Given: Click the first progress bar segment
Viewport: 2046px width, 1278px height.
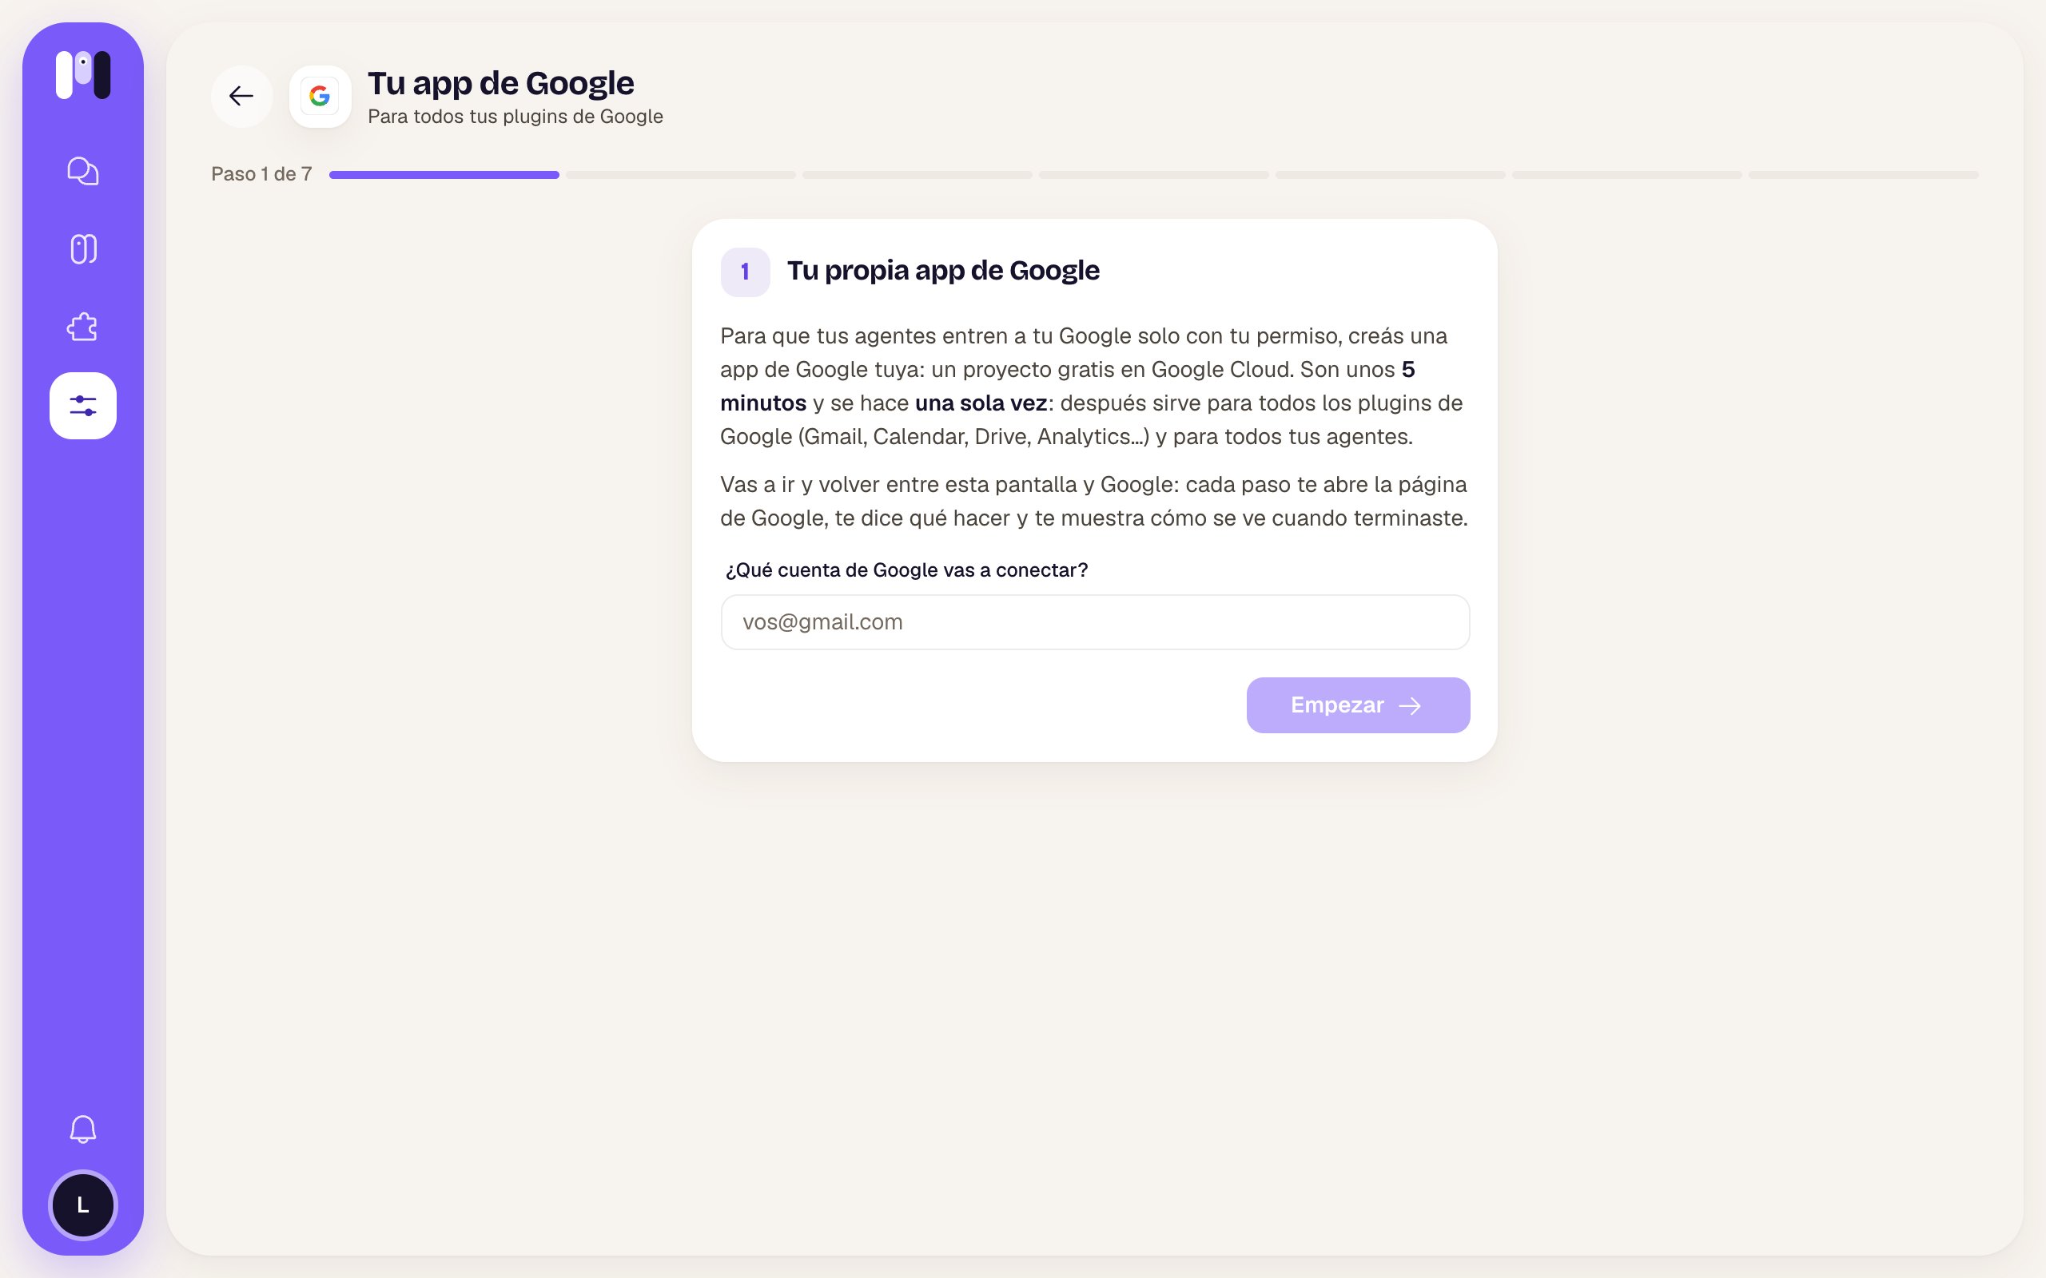Looking at the screenshot, I should pyautogui.click(x=444, y=175).
